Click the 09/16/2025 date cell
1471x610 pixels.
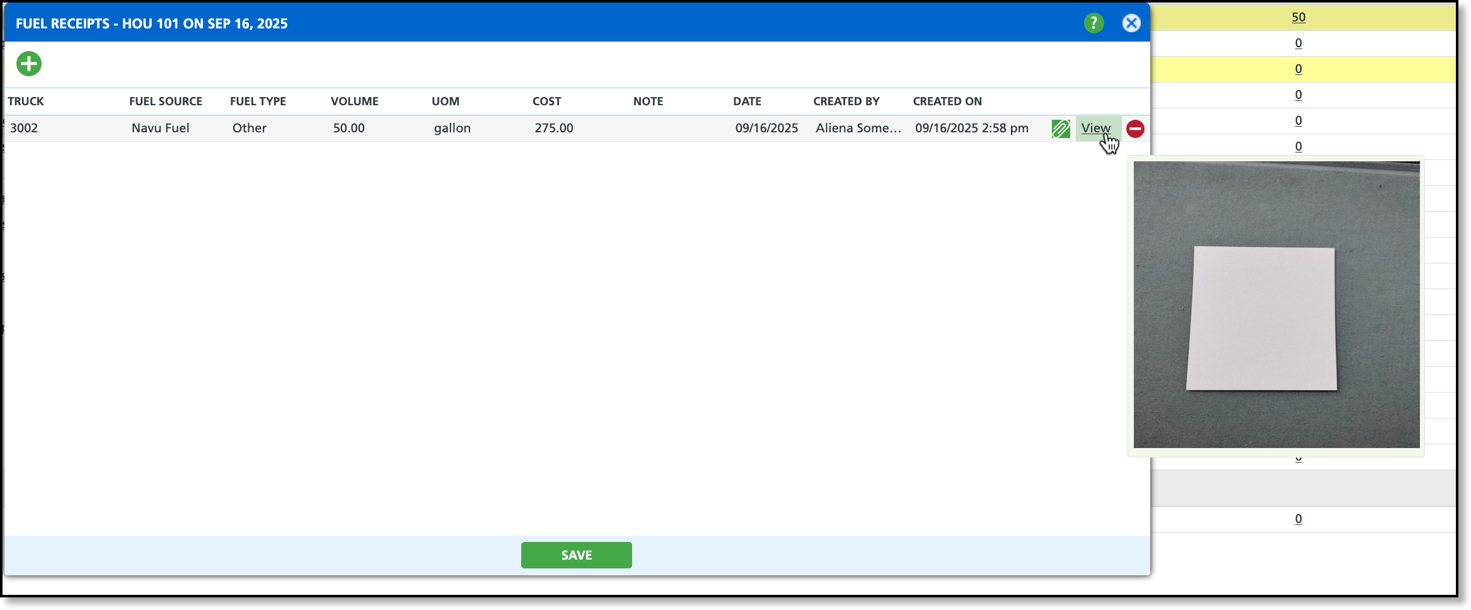766,128
